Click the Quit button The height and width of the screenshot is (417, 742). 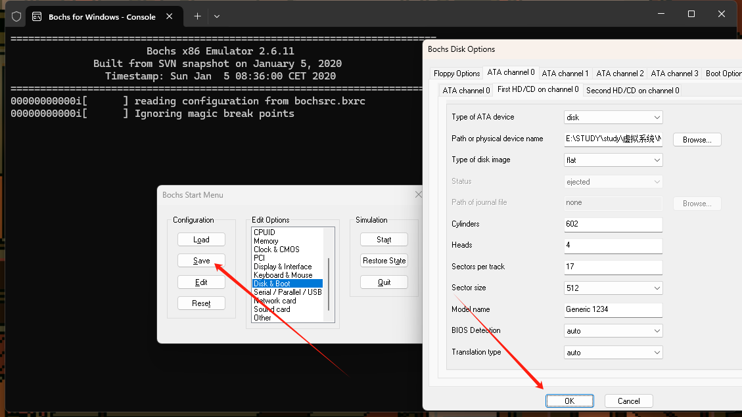click(x=384, y=282)
